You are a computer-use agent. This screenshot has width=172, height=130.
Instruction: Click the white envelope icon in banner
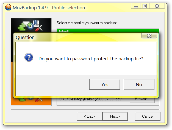pyautogui.click(x=26, y=23)
